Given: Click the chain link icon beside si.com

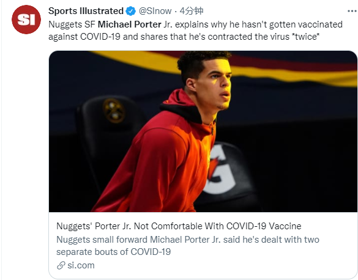Looking at the screenshot, I should pyautogui.click(x=61, y=265).
